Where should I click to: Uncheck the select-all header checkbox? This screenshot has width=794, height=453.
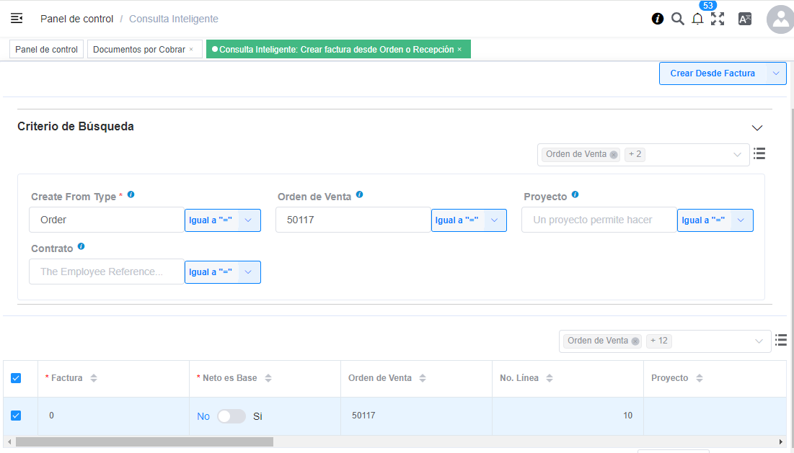[x=16, y=378]
